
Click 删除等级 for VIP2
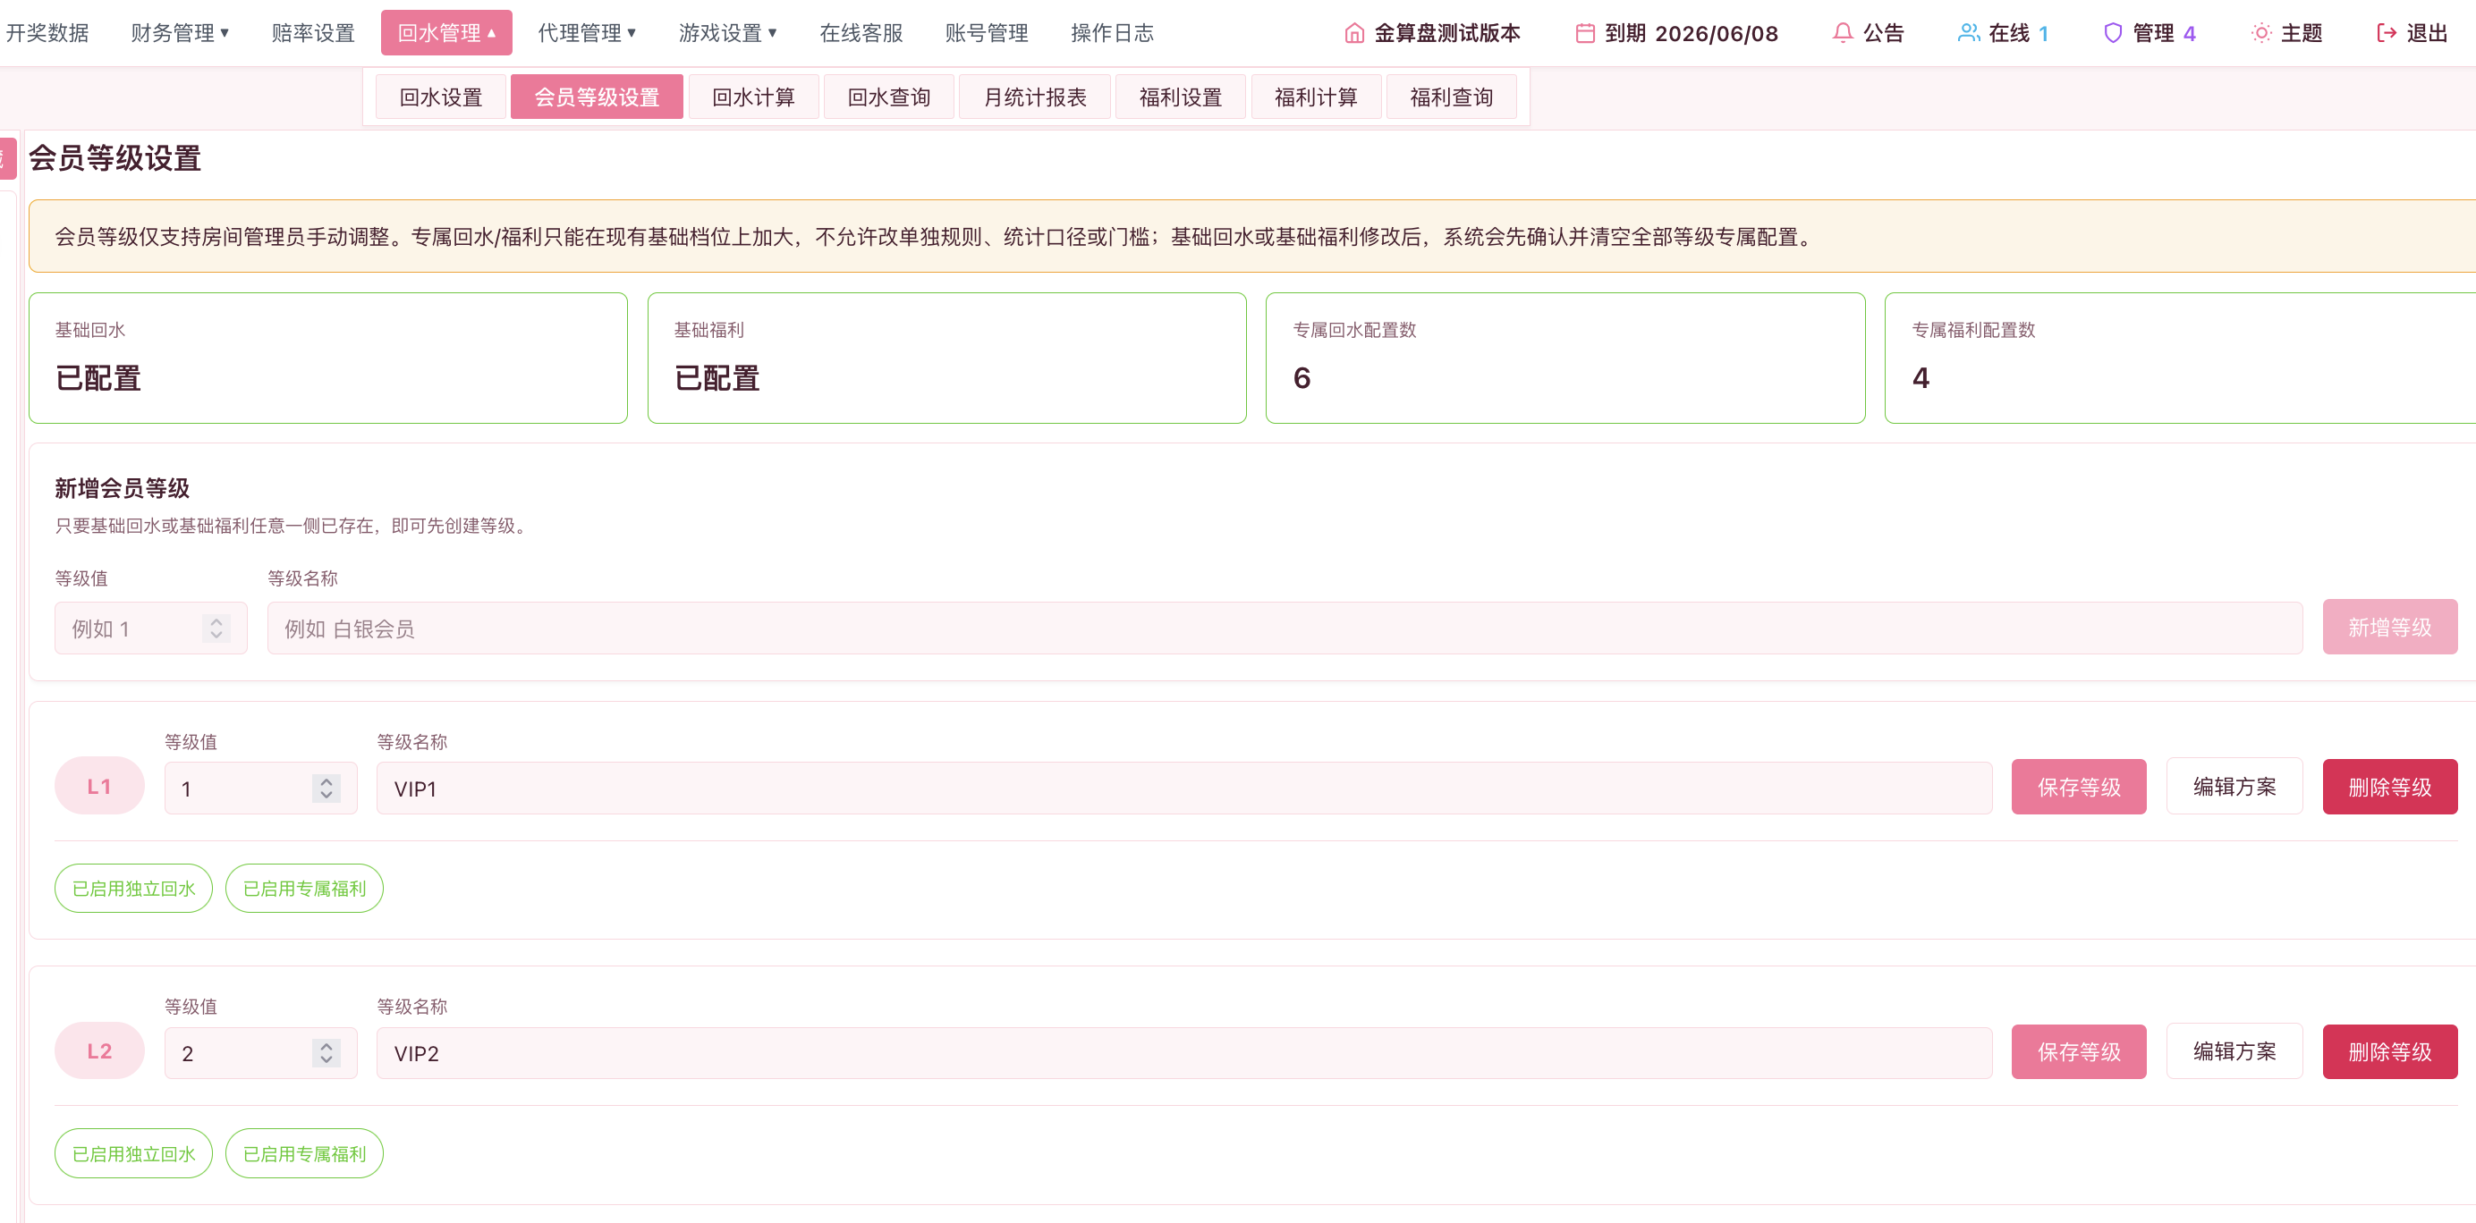(x=2389, y=1051)
